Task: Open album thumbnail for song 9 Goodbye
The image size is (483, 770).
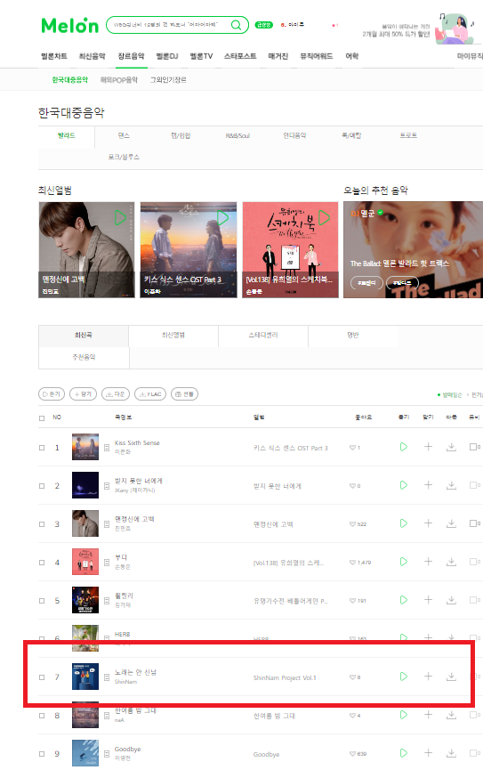Action: point(85,753)
